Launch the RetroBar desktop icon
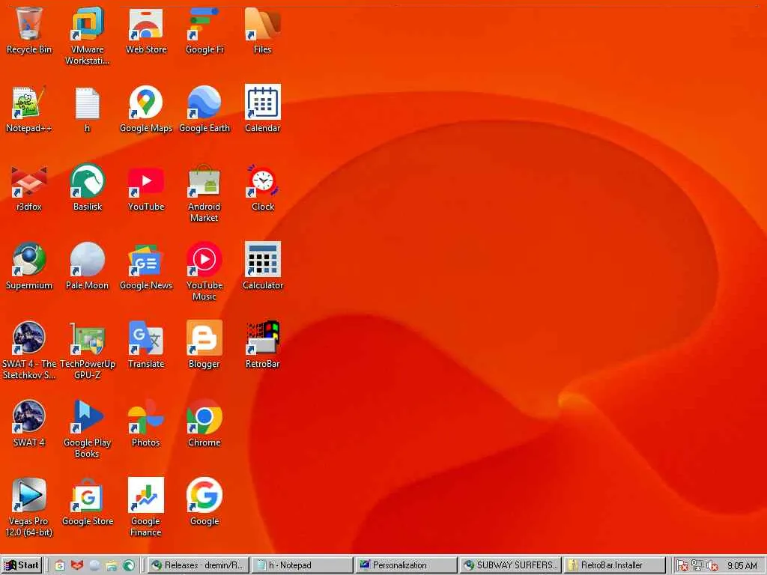This screenshot has width=767, height=575. coord(263,345)
